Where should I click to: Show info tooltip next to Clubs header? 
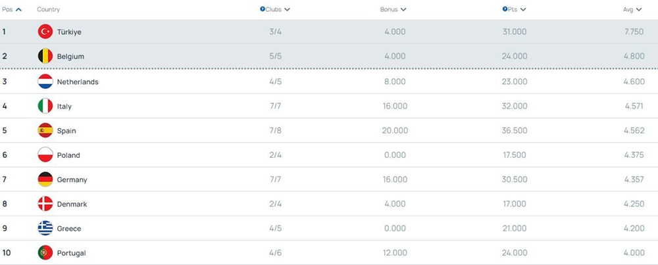coord(263,9)
